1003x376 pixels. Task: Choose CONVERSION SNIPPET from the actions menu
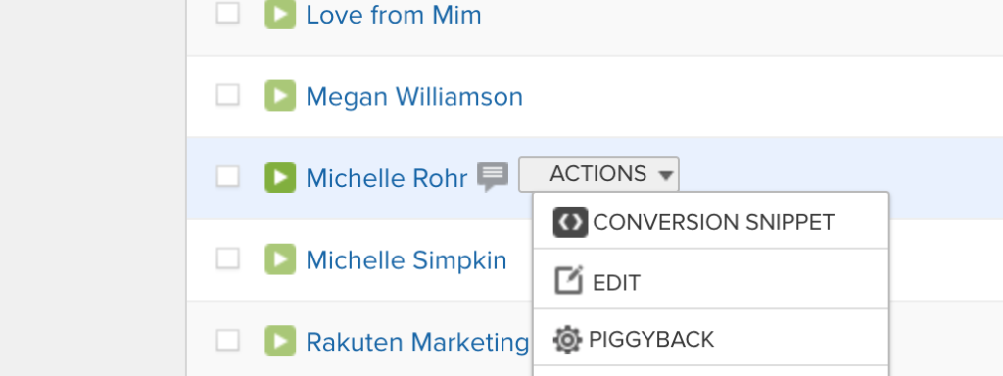point(711,222)
